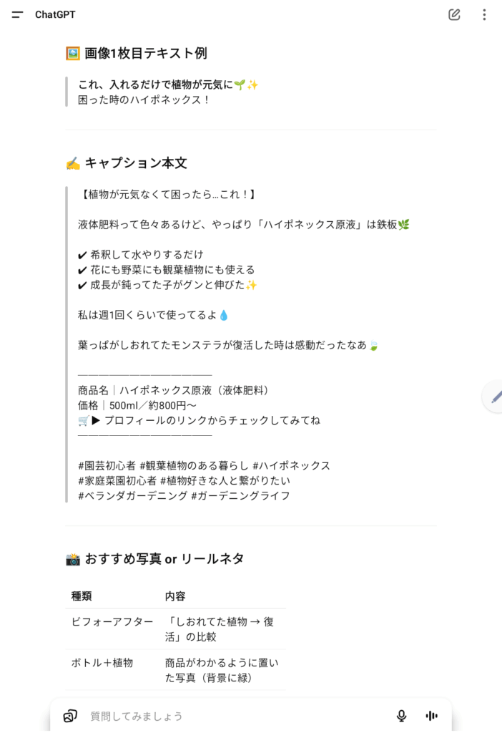Tap the microphone dictation icon
This screenshot has height=733, width=502.
[402, 716]
